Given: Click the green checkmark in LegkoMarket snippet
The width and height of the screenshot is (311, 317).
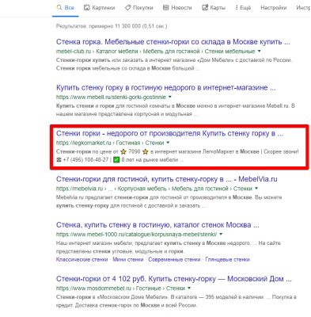Looking at the screenshot, I should (116, 159).
